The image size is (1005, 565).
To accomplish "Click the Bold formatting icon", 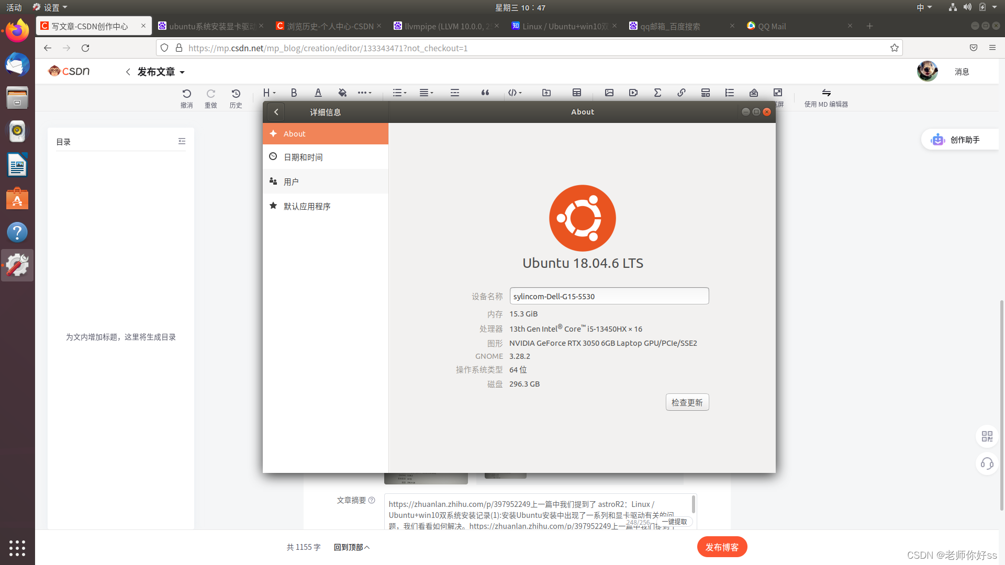I will 294,93.
